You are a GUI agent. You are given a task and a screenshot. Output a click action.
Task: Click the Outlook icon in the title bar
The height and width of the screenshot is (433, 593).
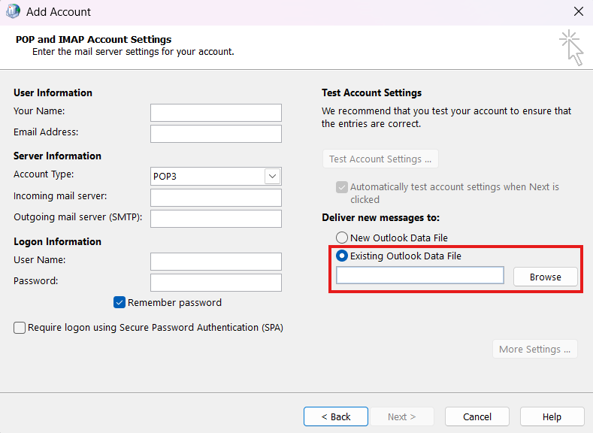(x=13, y=12)
